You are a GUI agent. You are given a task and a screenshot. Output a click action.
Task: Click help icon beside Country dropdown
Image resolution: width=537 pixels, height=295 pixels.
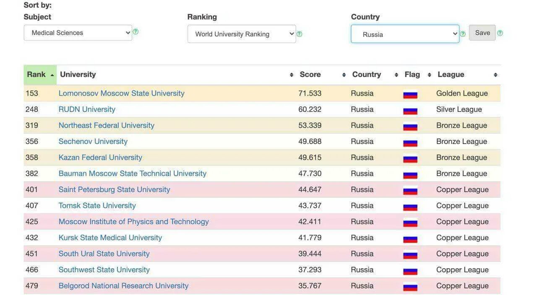coord(463,34)
